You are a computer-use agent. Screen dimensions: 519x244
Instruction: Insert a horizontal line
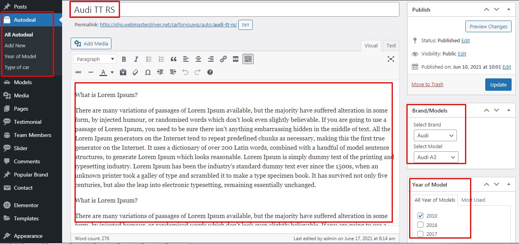coord(91,72)
